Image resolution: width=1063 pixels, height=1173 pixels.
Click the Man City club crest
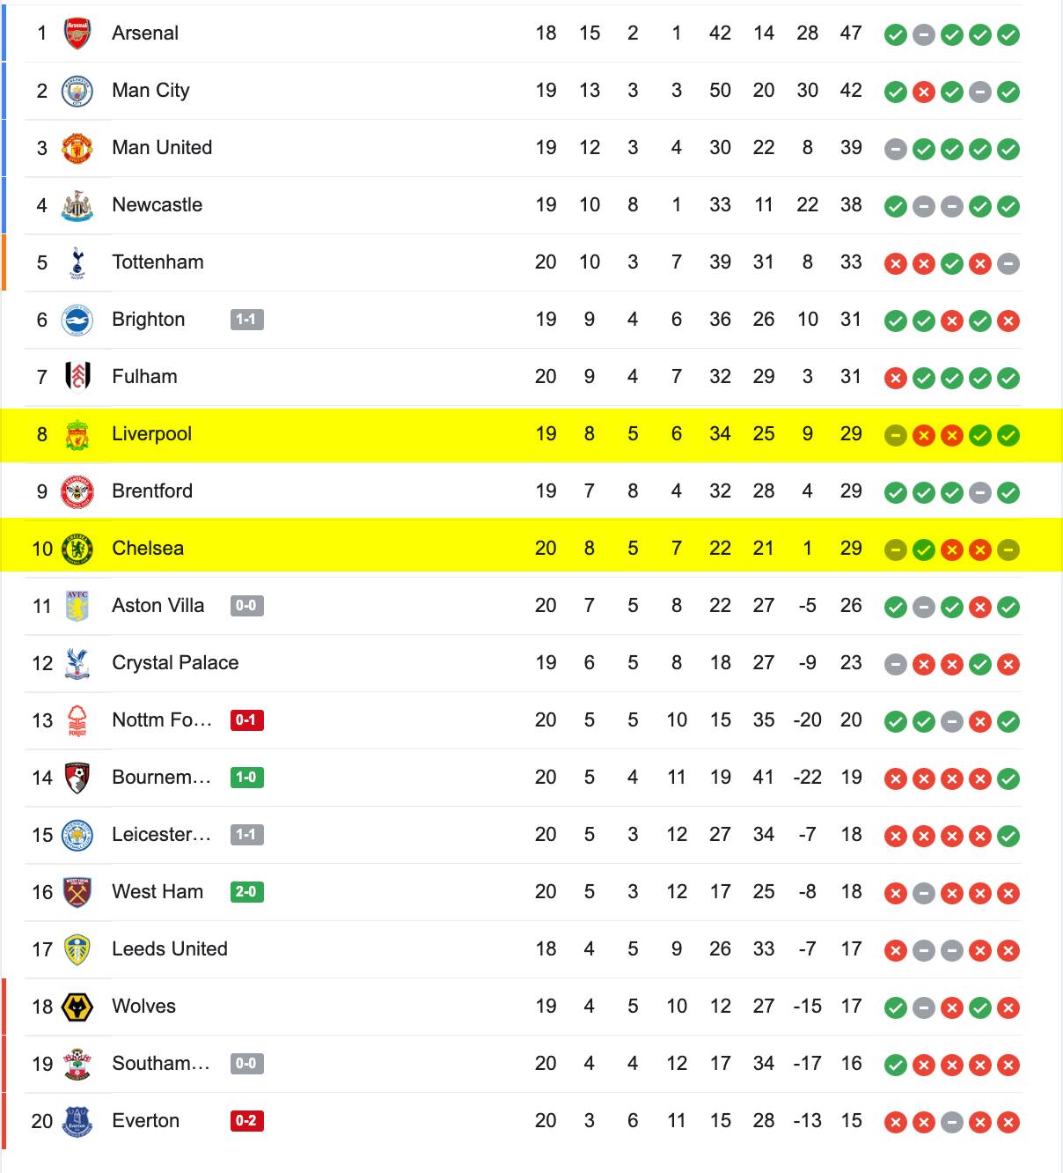77,91
